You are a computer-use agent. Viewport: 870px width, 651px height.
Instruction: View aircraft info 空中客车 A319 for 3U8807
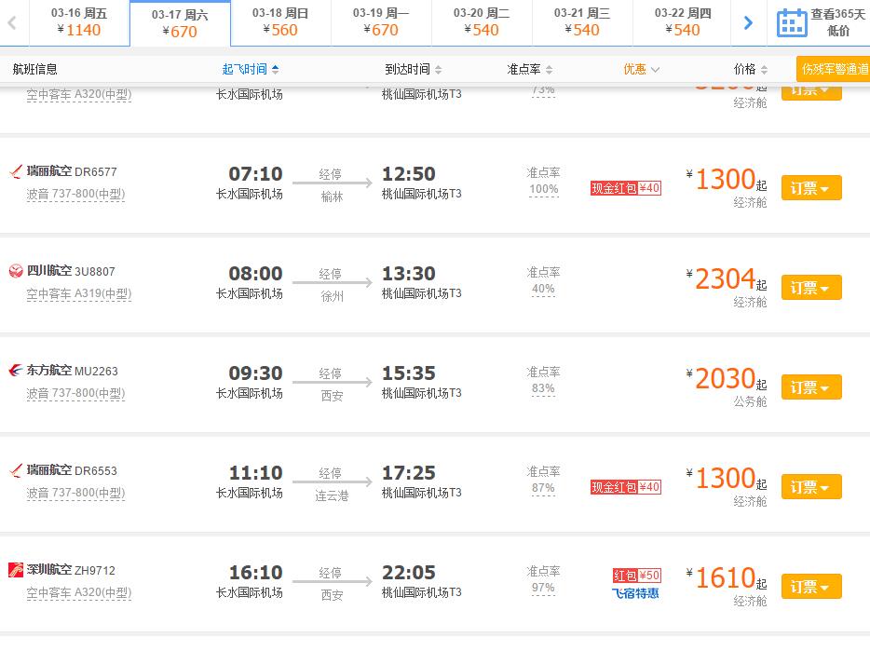79,293
